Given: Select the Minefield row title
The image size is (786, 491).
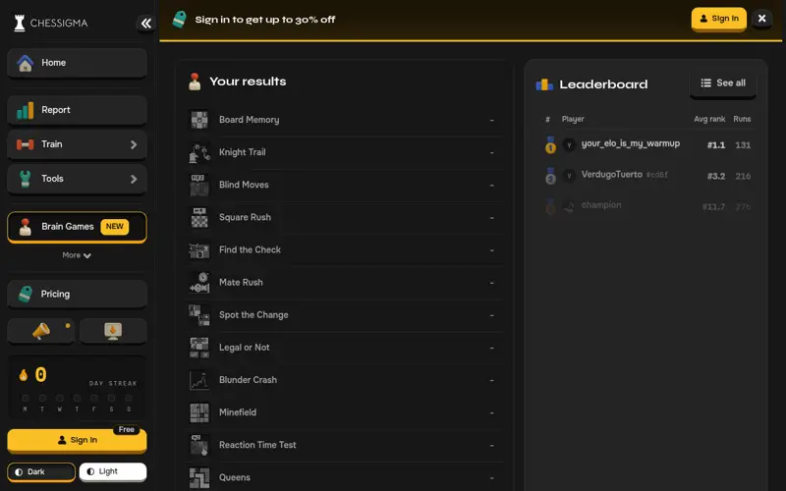Looking at the screenshot, I should pyautogui.click(x=238, y=412).
